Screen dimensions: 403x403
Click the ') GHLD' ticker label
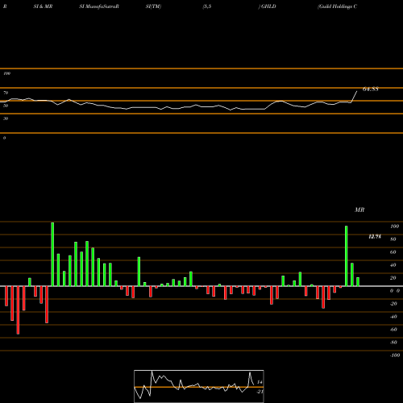268,6
